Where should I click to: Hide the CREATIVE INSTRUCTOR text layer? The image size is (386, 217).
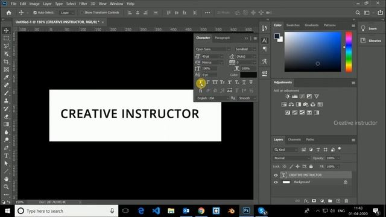point(276,175)
